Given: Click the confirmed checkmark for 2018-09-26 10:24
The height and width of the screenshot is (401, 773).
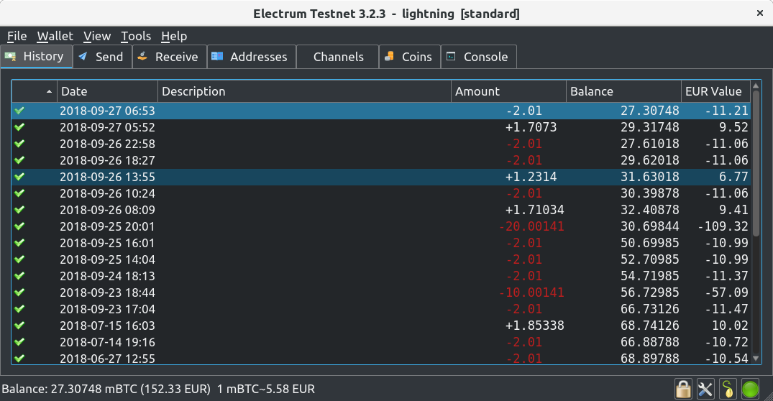Looking at the screenshot, I should [19, 193].
